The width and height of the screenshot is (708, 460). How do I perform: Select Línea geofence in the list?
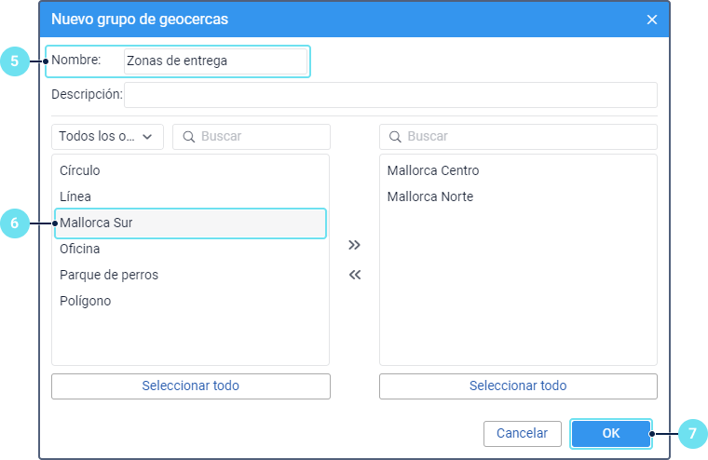[x=75, y=197]
